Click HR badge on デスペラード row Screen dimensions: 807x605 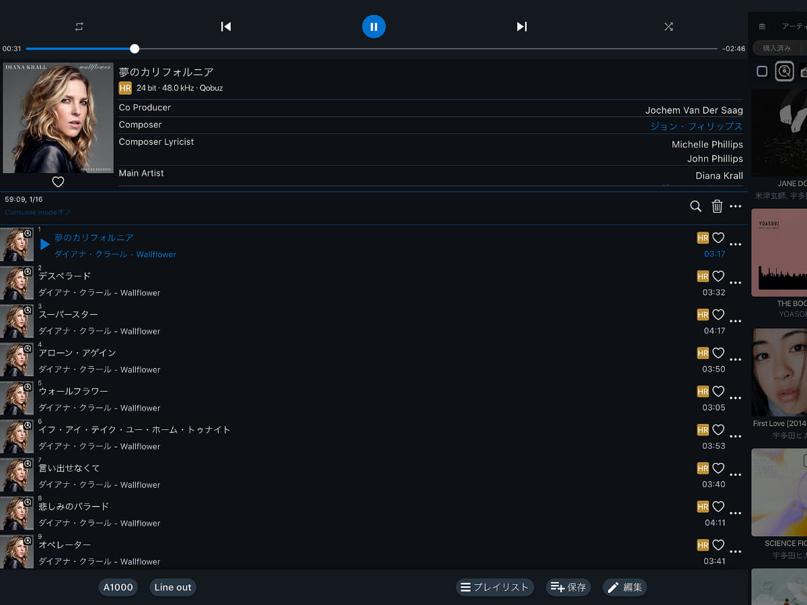(x=703, y=276)
